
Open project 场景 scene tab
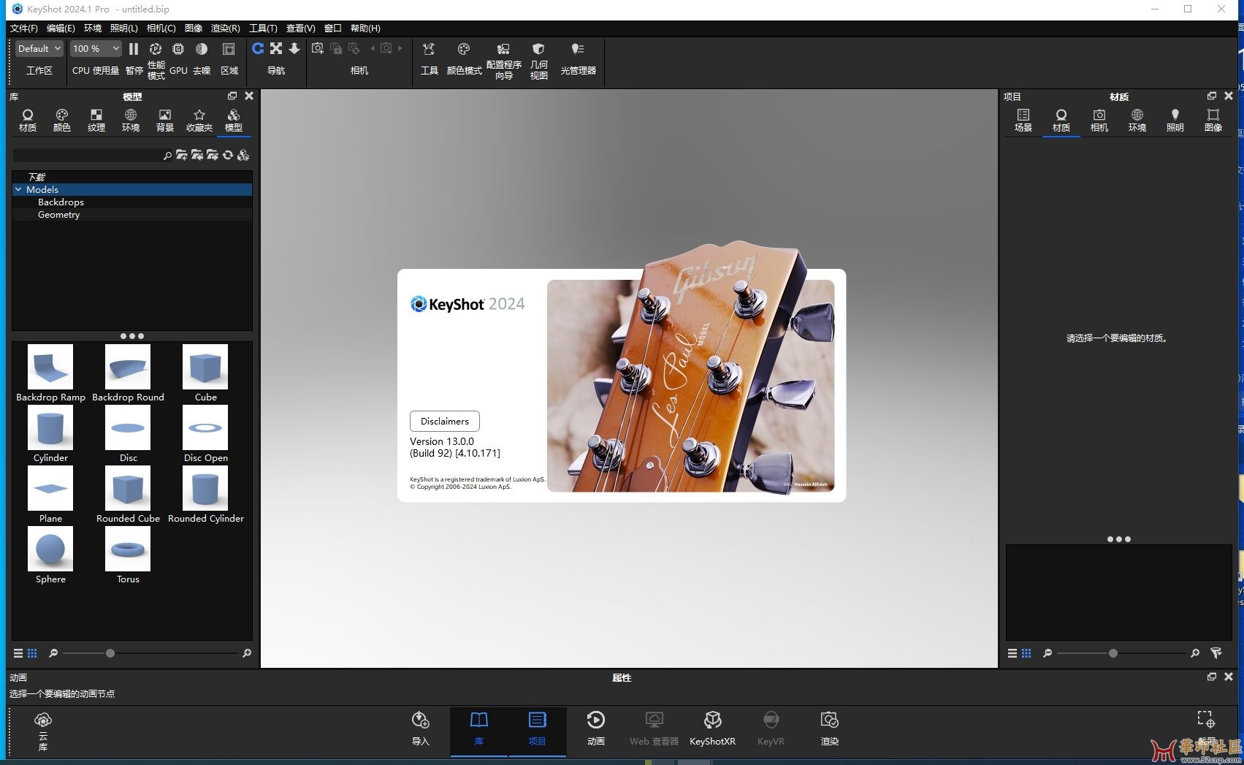[1023, 121]
